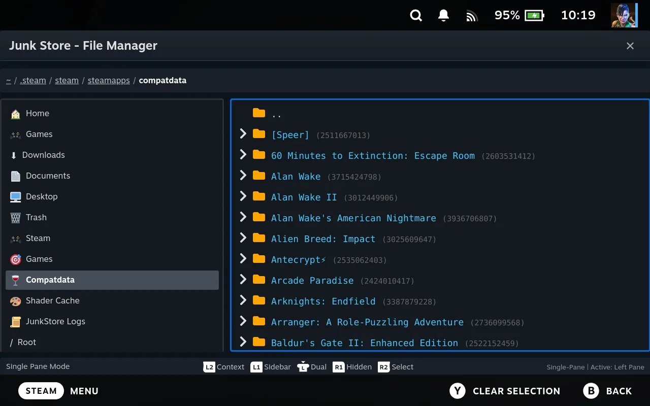Click the Alan Wake folder icon
Viewport: 650px width, 406px height.
tap(259, 176)
